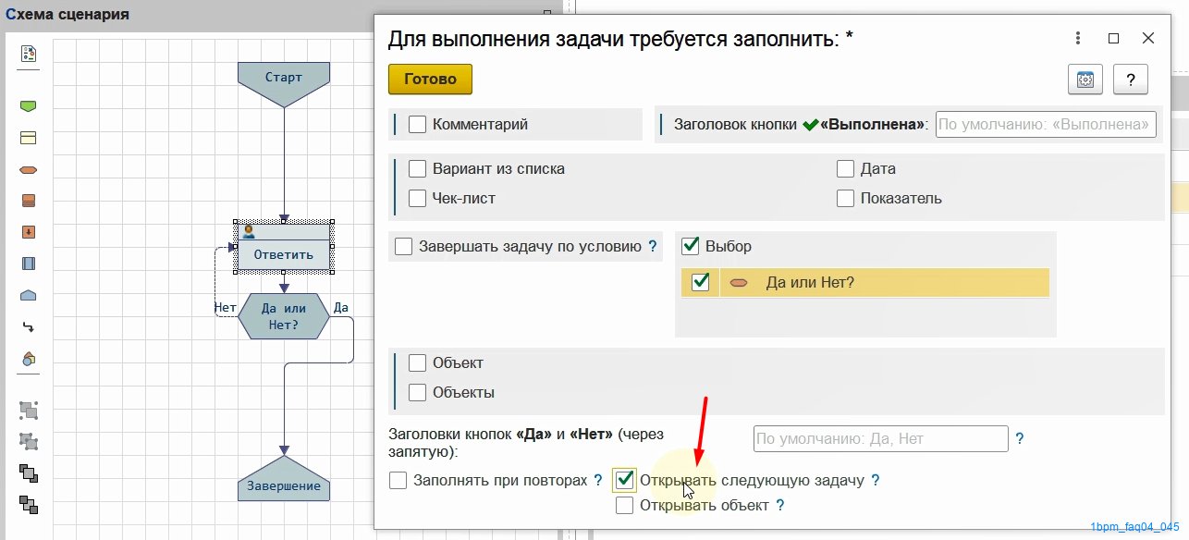The height and width of the screenshot is (540, 1189).
Task: Enable the Чек-лист checkbox
Action: coord(417,198)
